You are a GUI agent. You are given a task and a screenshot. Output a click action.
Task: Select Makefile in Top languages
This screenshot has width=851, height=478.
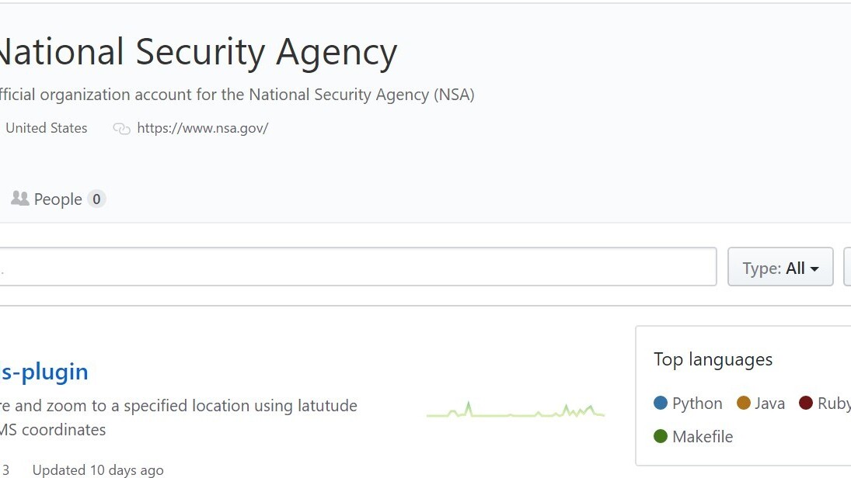click(x=703, y=437)
